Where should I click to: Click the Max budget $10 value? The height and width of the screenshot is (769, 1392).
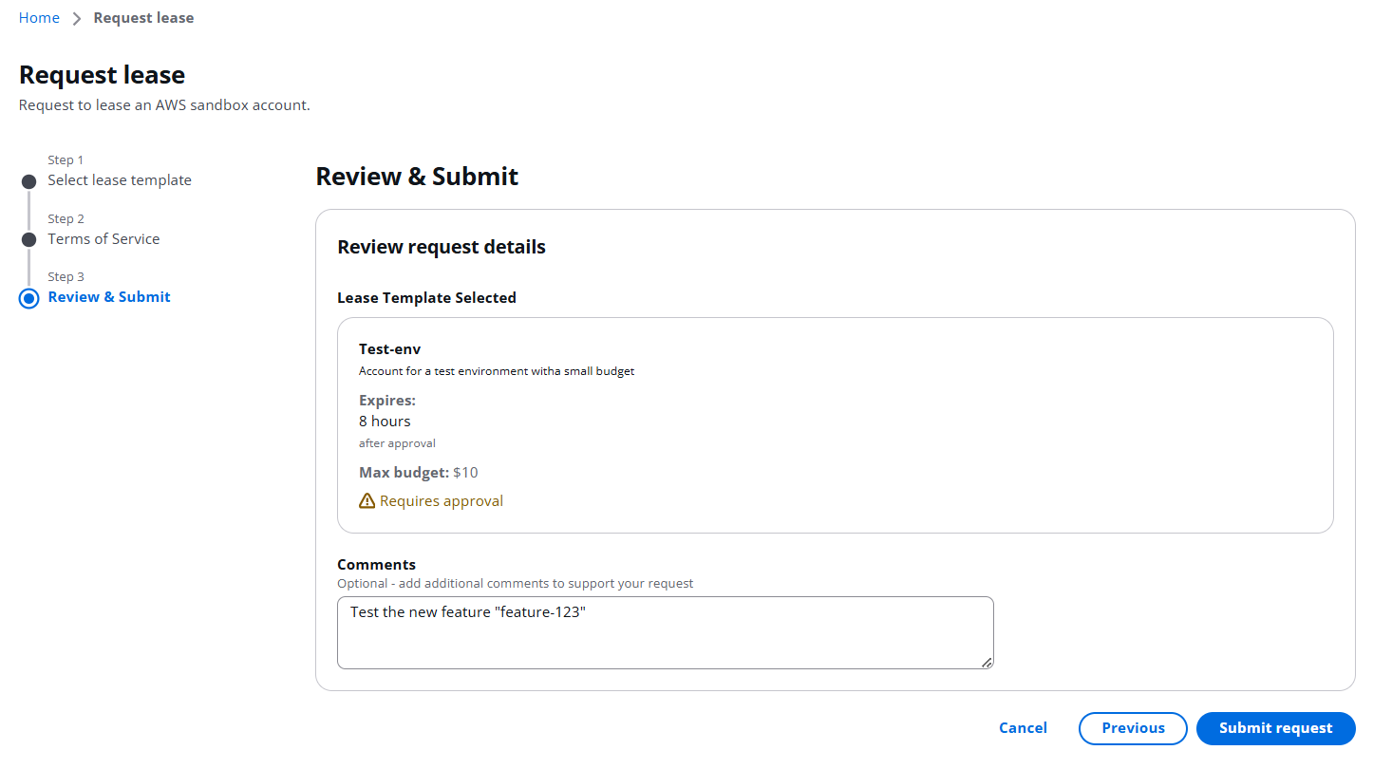click(465, 473)
